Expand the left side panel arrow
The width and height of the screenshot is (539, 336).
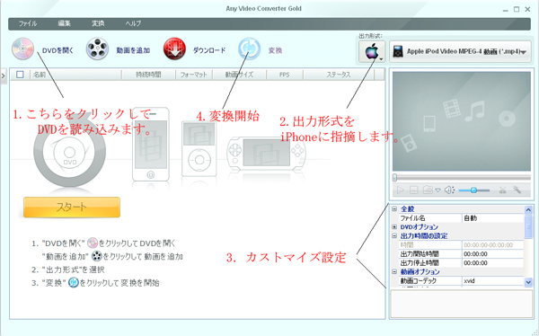(3, 75)
